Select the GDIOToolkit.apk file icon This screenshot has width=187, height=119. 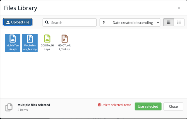point(47,38)
